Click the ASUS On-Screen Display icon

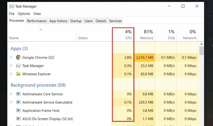click(18, 119)
